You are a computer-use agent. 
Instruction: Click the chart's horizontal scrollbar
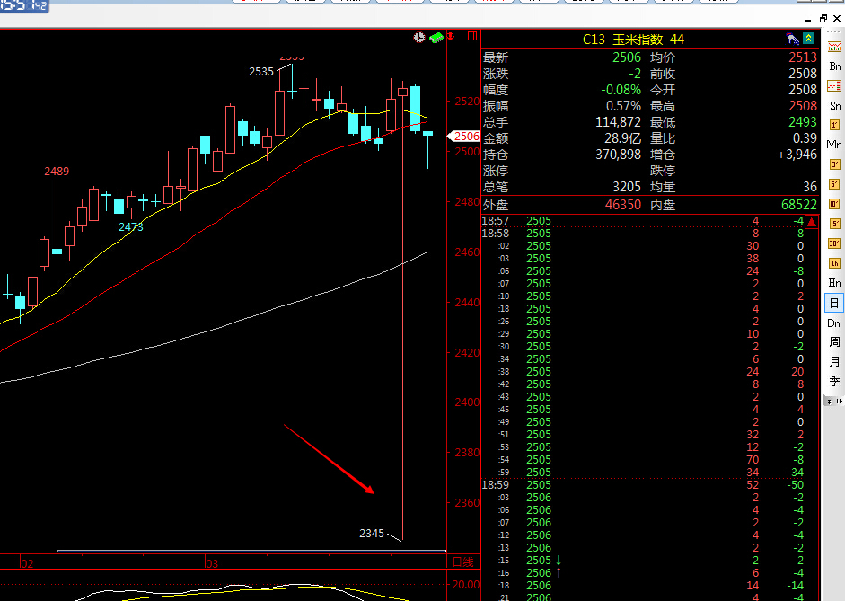click(251, 551)
